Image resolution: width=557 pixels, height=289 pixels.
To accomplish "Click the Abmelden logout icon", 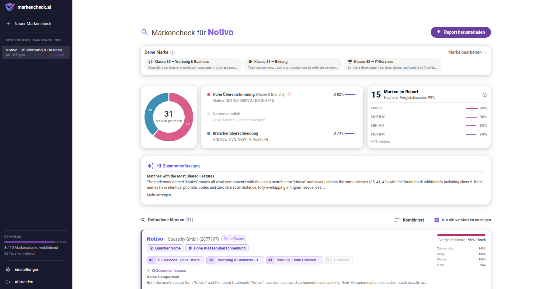I will [x=8, y=282].
